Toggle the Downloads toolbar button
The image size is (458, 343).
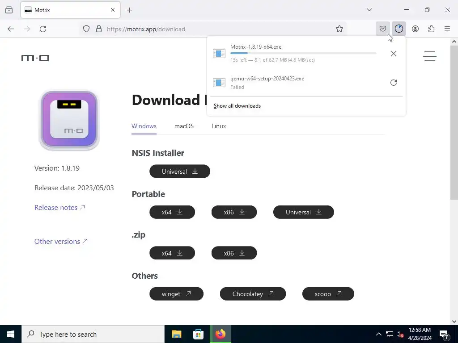coord(399,29)
